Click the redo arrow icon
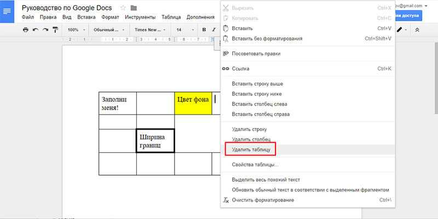Screen dimensions: 438x219 coord(45,30)
